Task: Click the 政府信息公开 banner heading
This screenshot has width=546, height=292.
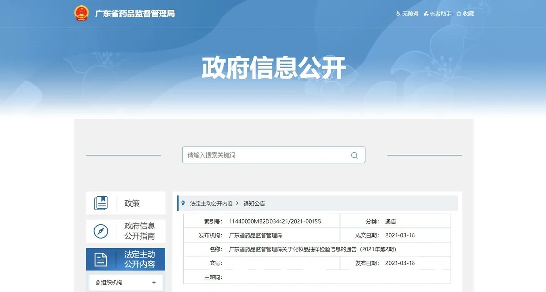Action: tap(273, 68)
